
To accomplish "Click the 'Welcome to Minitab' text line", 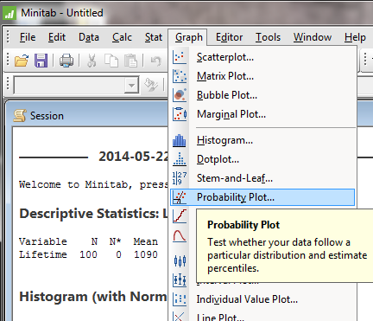I will 94,184.
